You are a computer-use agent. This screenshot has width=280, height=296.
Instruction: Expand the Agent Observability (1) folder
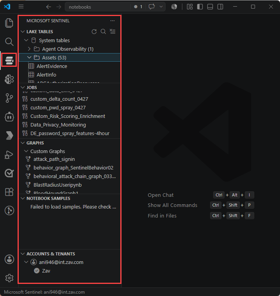click(29, 49)
